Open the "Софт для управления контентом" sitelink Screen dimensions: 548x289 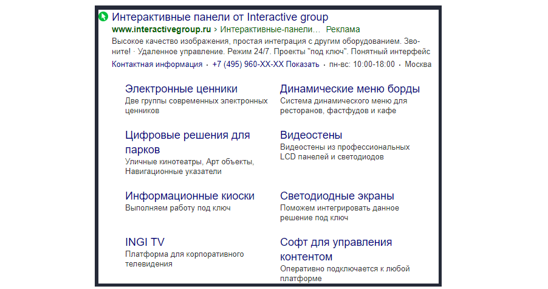pos(336,249)
